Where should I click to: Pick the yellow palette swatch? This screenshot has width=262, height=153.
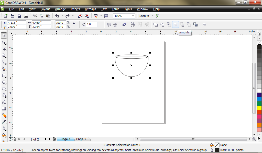pos(259,108)
